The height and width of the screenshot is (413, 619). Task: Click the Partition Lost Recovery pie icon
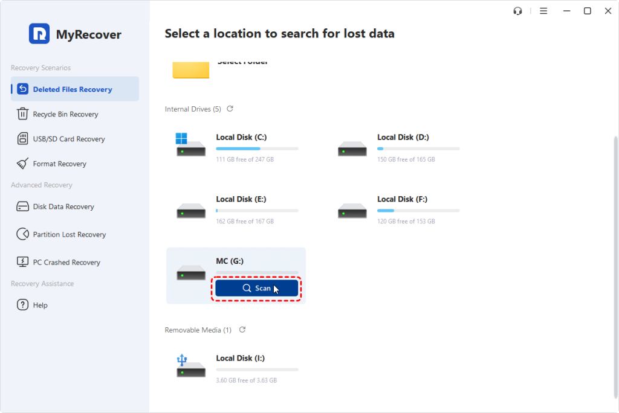tap(22, 234)
